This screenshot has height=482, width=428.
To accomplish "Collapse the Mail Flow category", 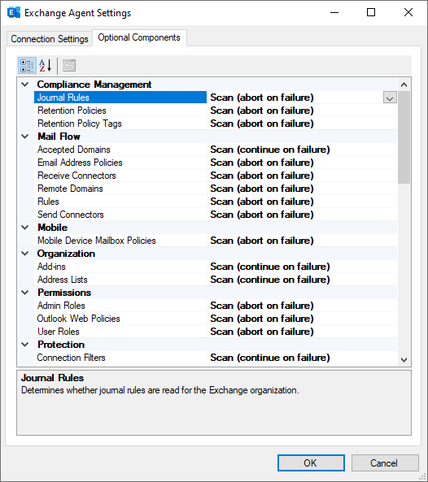I will [x=25, y=137].
